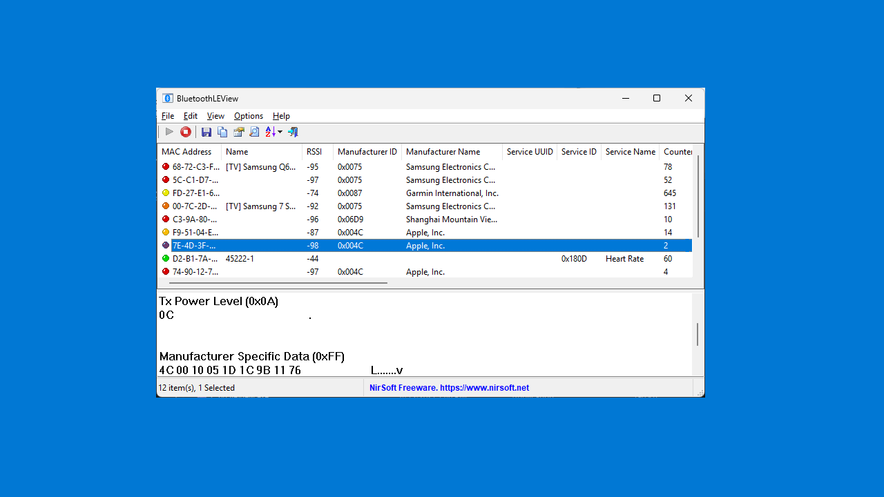Click the '45222-1' device name cell
This screenshot has width=884, height=497.
pyautogui.click(x=240, y=259)
